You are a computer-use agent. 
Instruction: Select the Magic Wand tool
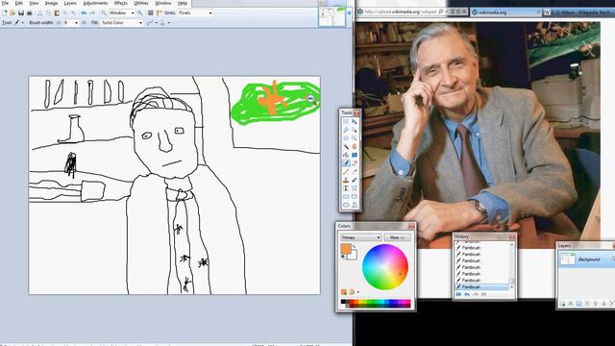pos(346,147)
